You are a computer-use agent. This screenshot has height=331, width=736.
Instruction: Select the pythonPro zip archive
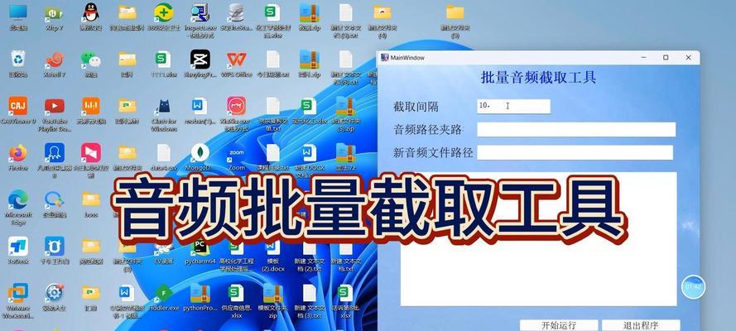click(200, 294)
